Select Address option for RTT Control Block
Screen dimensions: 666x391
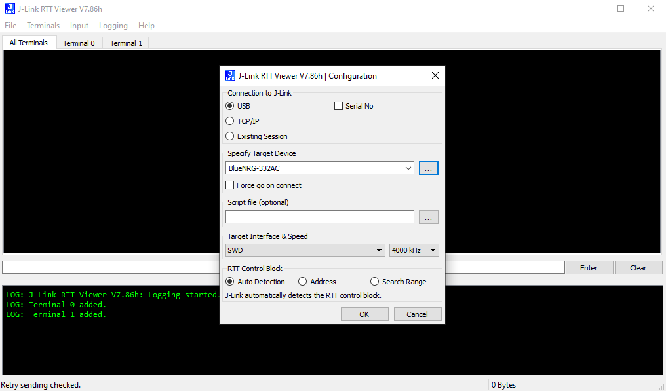(x=302, y=282)
